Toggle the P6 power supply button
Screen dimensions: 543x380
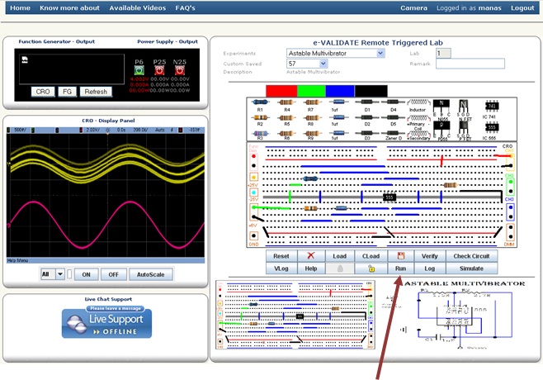tap(139, 69)
